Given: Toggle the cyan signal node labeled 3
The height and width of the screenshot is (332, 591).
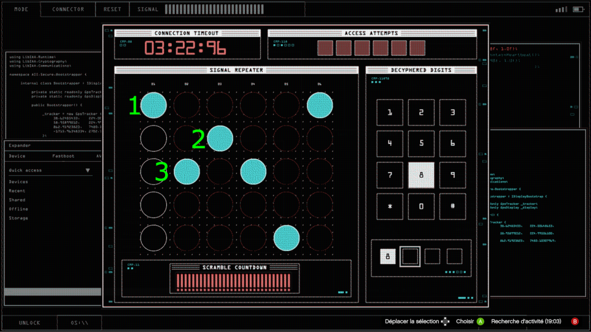Looking at the screenshot, I should [x=187, y=171].
